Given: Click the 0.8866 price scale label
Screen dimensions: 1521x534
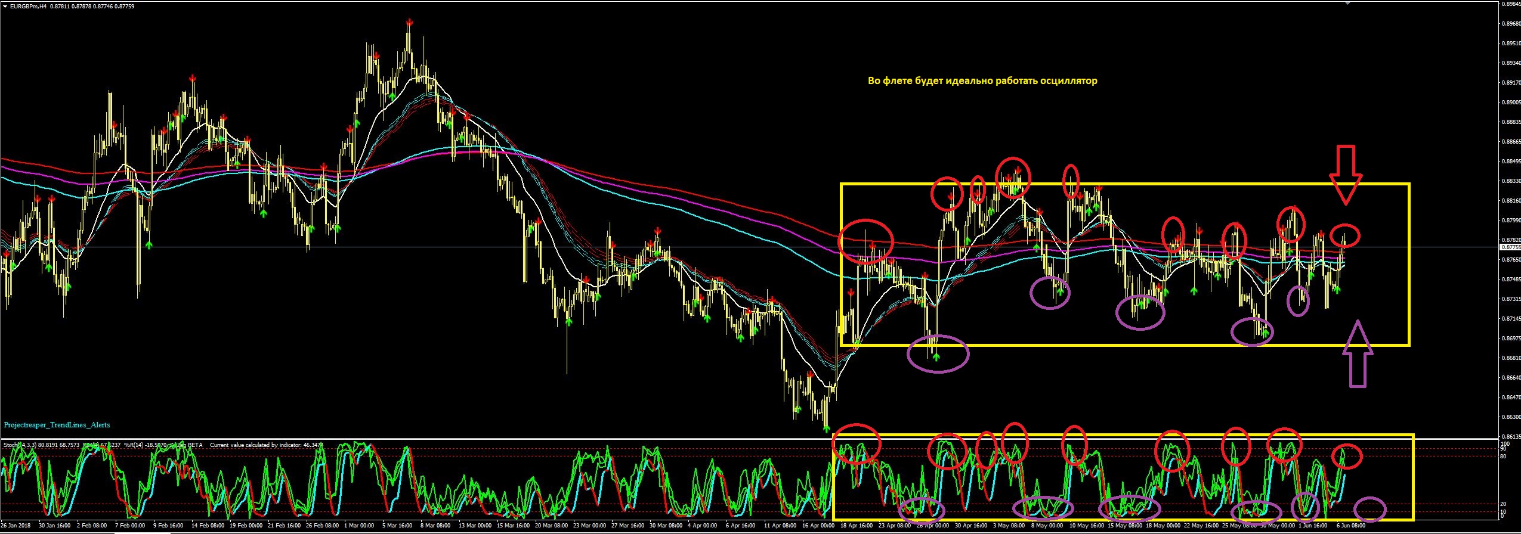Looking at the screenshot, I should [1510, 141].
